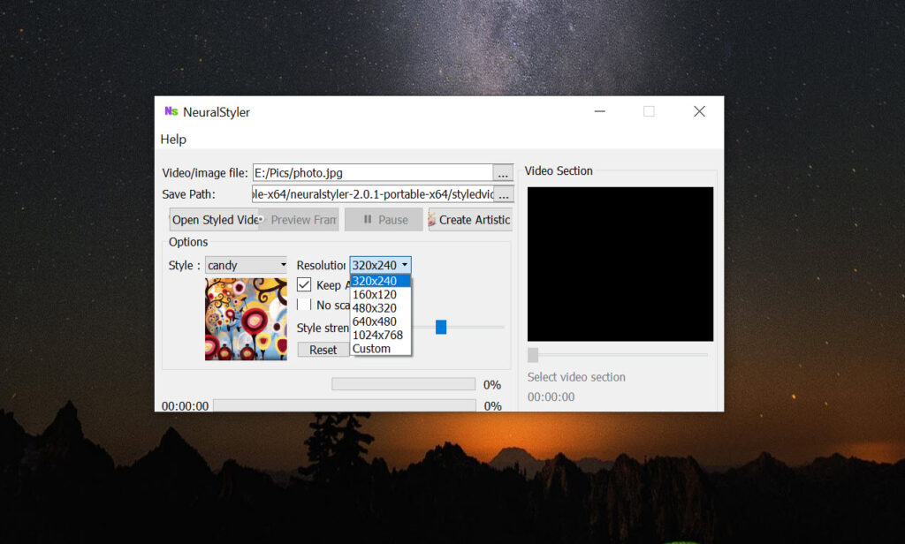Viewport: 905px width, 544px height.
Task: Browse for the Save Path folder
Action: 503,194
